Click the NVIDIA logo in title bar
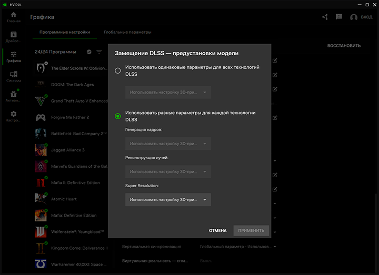379x275 pixels. (5, 5)
